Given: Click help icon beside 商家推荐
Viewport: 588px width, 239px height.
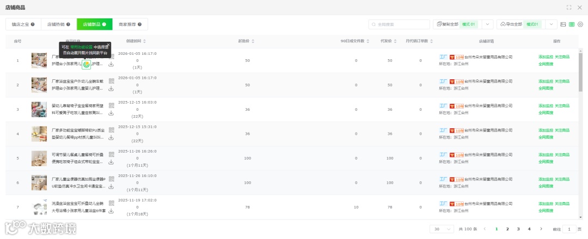Looking at the screenshot, I should [139, 24].
